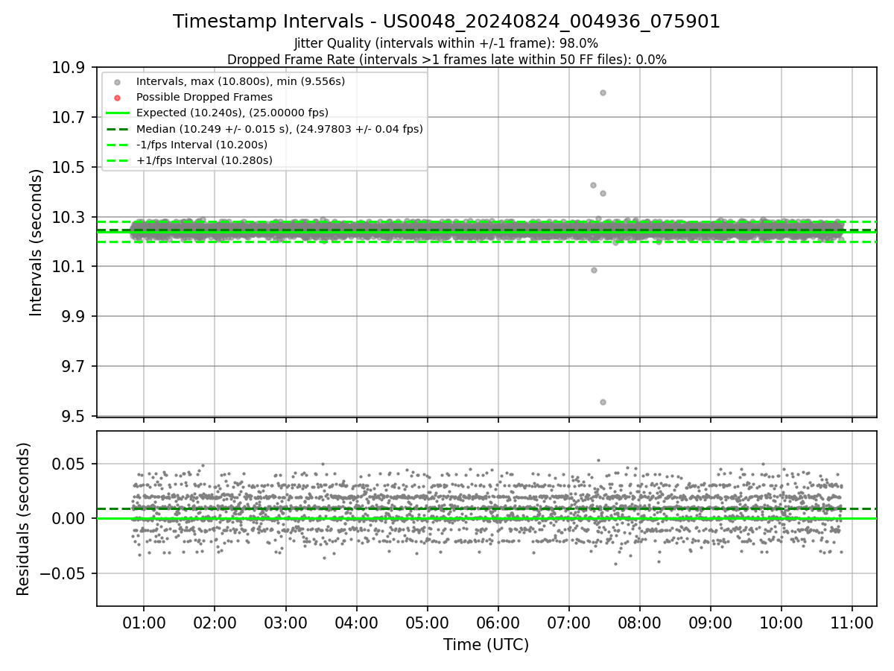
Task: Click legend entry Expected (10.240s), (25.00000 fps)
Action: tap(232, 113)
